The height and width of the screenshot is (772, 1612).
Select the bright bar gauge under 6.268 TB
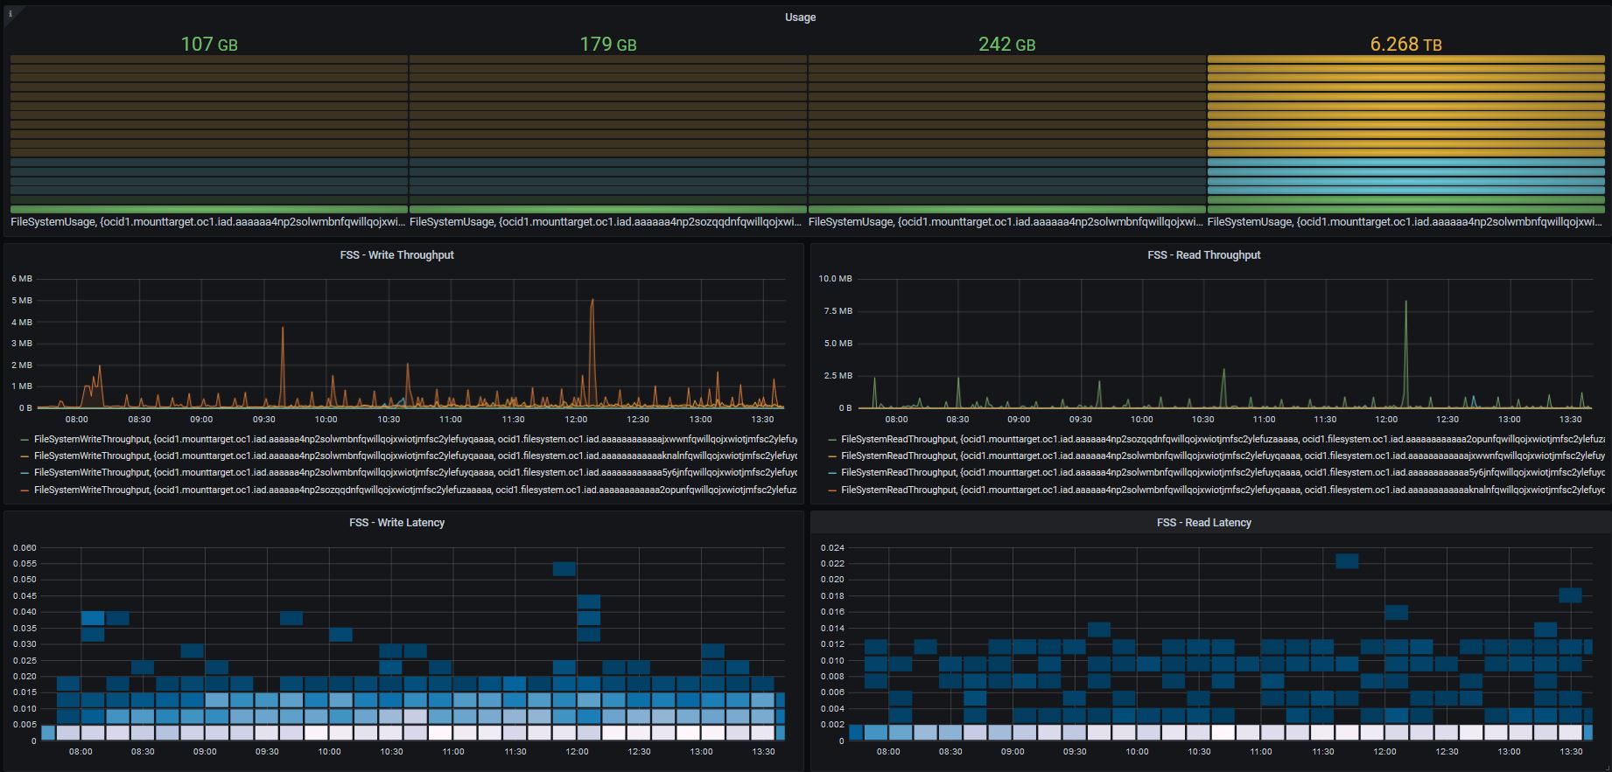[1406, 135]
